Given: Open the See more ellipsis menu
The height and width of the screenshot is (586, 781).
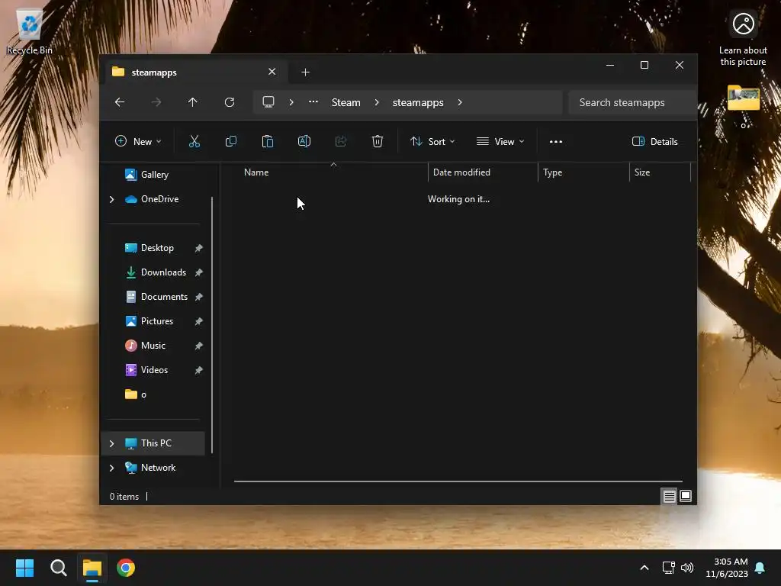Looking at the screenshot, I should 556,141.
